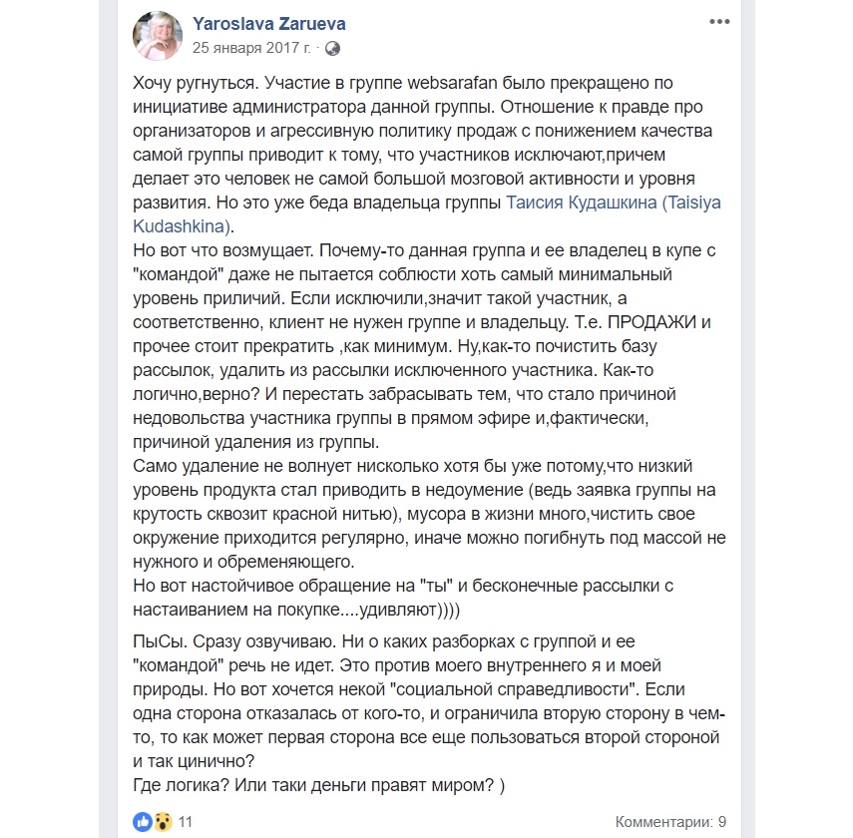Click the globe public-audience icon

click(332, 48)
